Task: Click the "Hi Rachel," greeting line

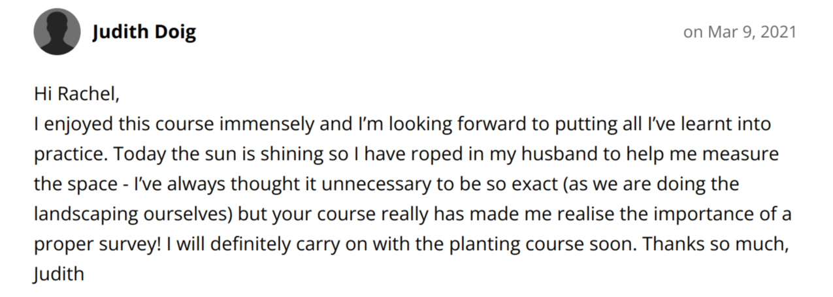Action: tap(76, 95)
